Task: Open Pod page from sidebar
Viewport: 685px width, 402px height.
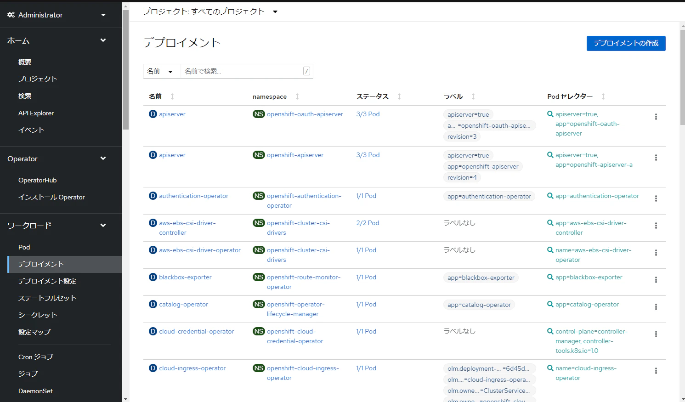Action: [24, 247]
